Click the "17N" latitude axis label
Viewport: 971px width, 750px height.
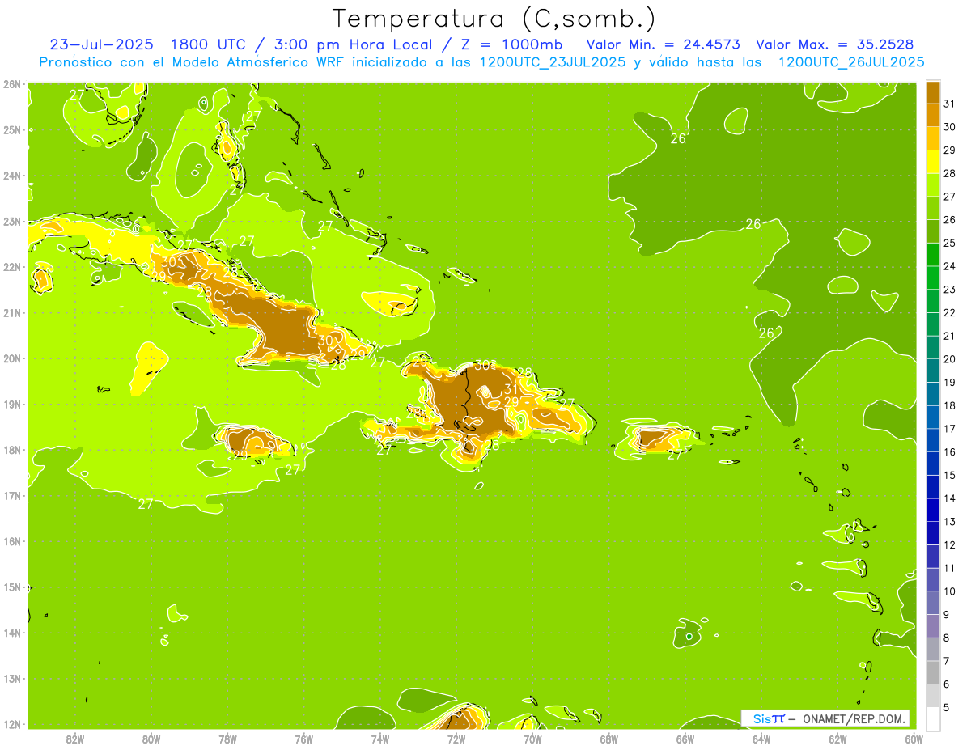pos(12,496)
